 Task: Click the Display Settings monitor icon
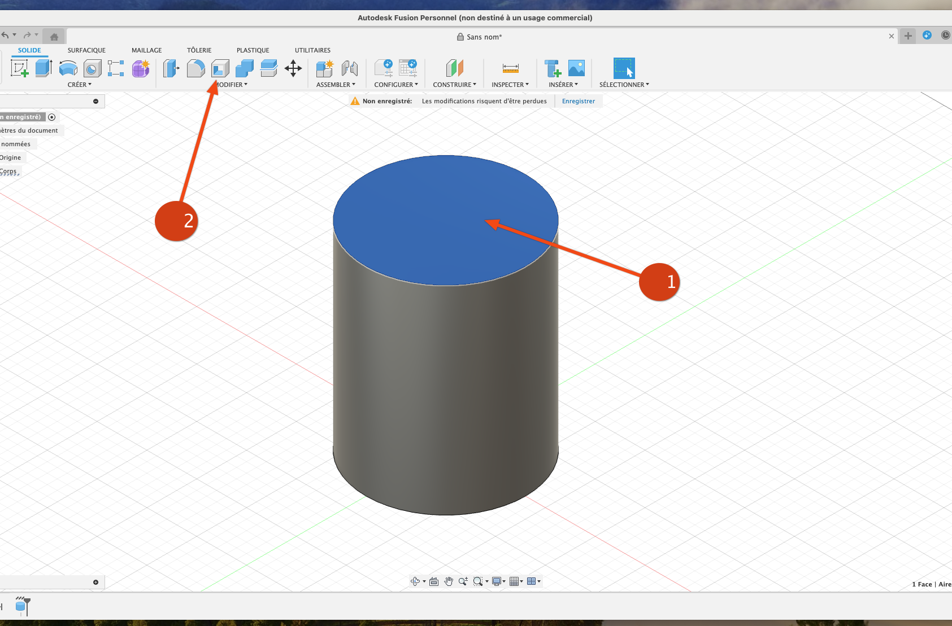tap(497, 581)
